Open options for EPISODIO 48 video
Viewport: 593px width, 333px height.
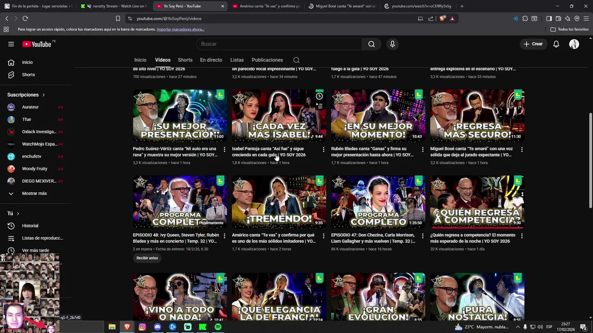(x=224, y=235)
